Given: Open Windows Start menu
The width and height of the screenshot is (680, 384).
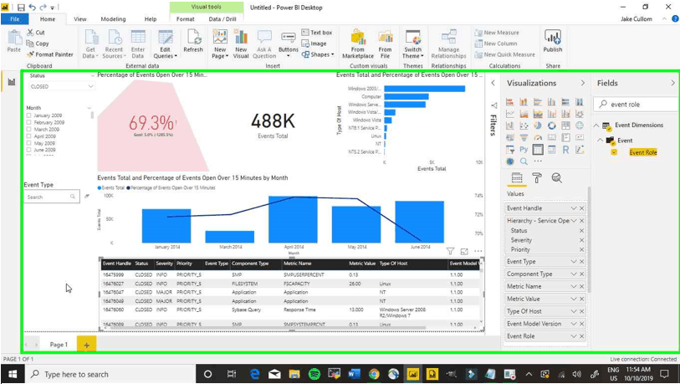Looking at the screenshot, I should coord(13,374).
